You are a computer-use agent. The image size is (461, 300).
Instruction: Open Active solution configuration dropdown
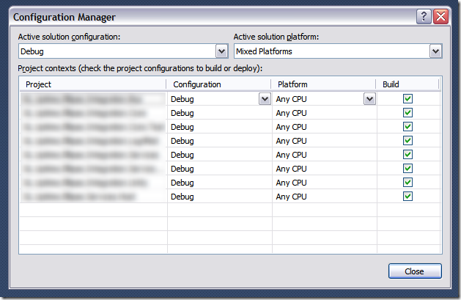click(222, 51)
